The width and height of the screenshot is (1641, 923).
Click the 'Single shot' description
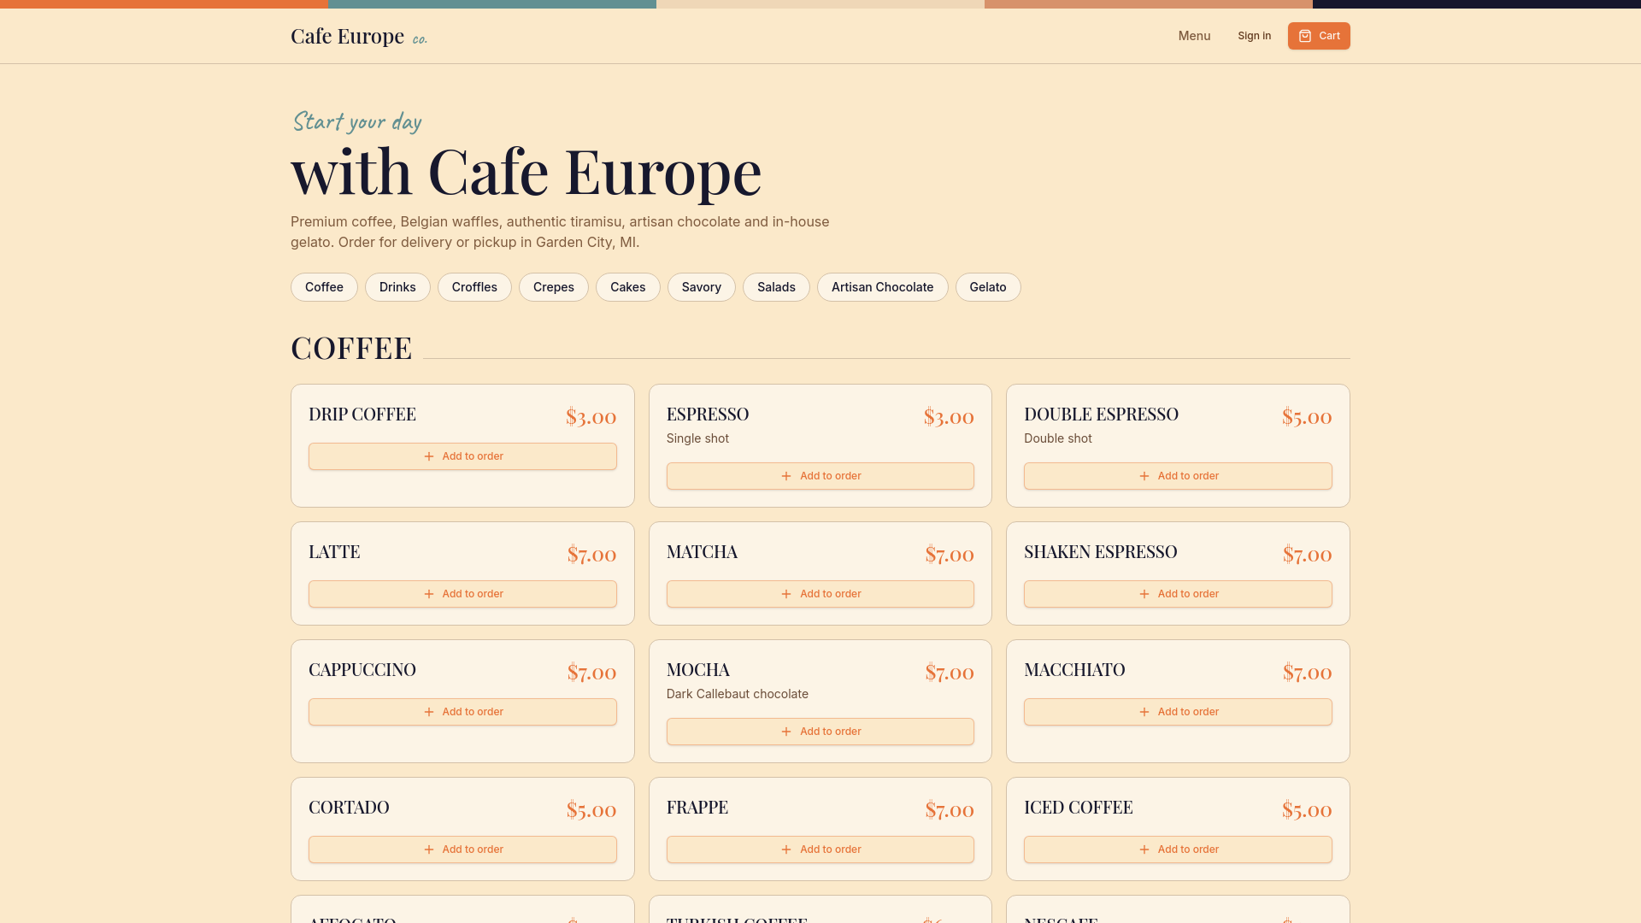[x=697, y=438]
